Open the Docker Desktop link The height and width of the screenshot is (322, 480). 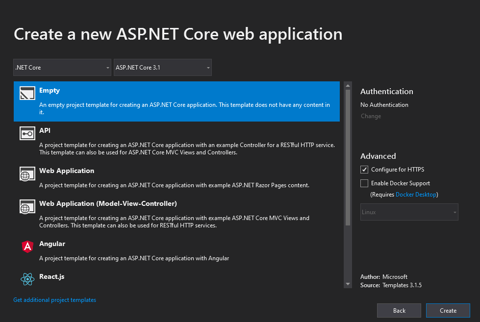pyautogui.click(x=416, y=195)
